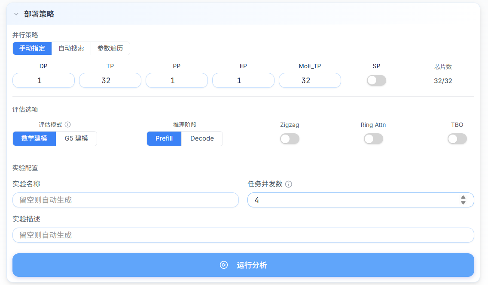
Task: Turn on the Zigzag switch
Action: point(290,138)
